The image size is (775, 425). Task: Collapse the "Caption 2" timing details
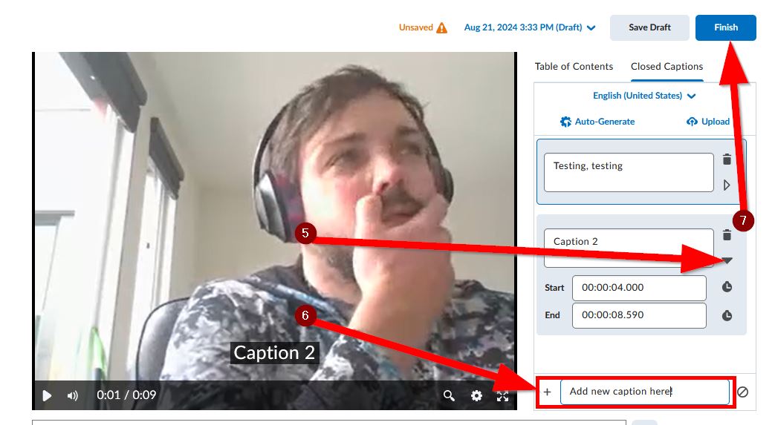coord(727,260)
